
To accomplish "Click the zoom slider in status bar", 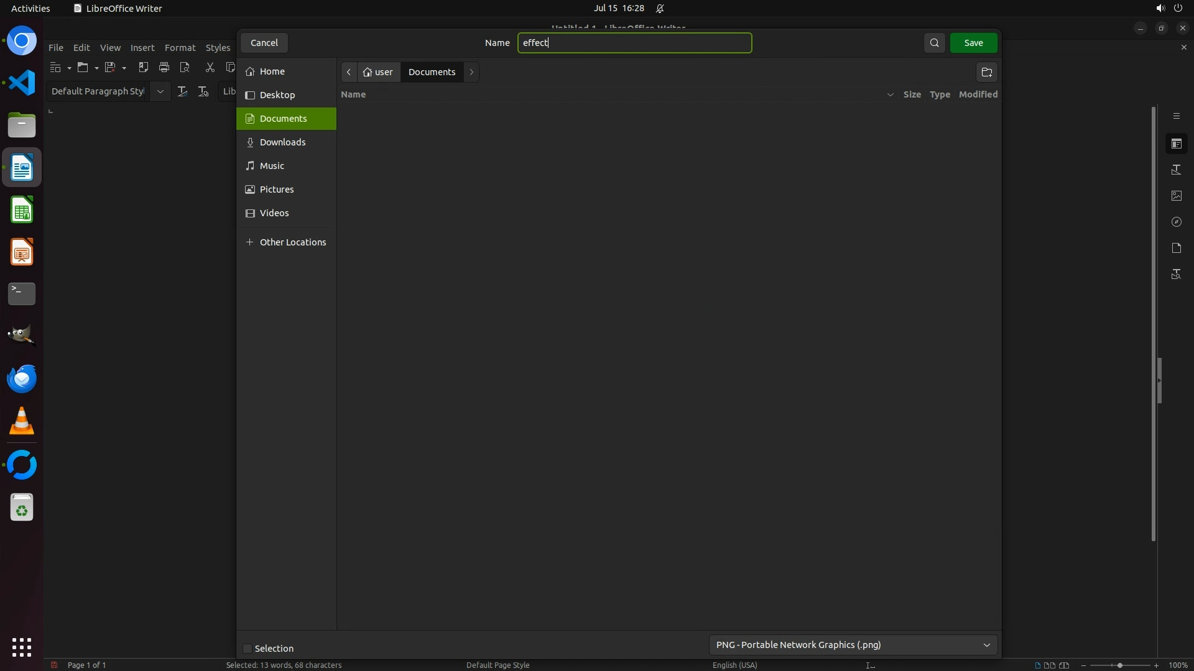I will click(x=1119, y=665).
